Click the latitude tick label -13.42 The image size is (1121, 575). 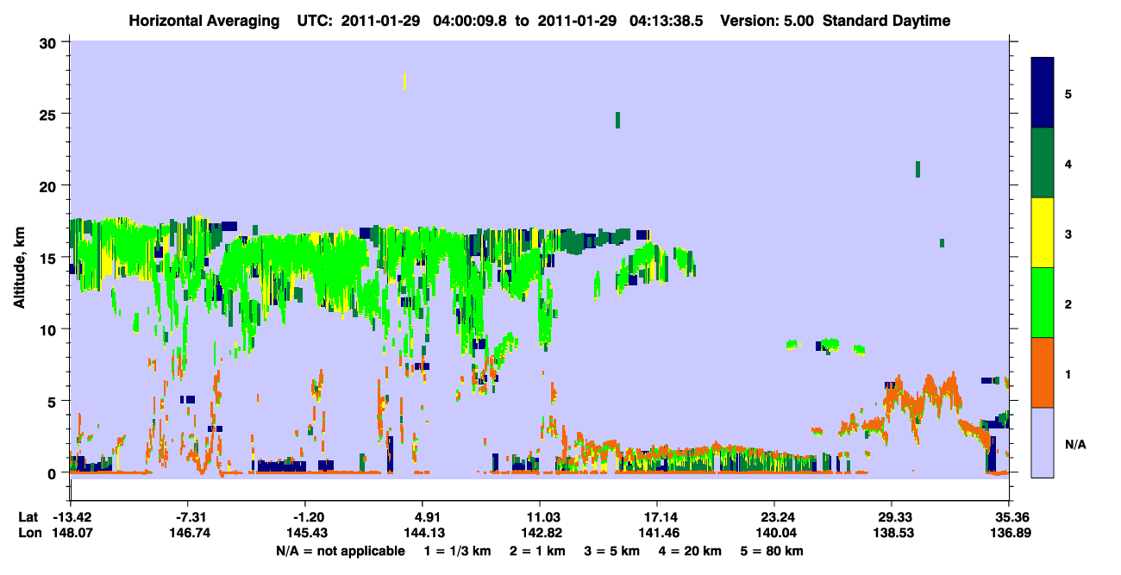coord(72,517)
